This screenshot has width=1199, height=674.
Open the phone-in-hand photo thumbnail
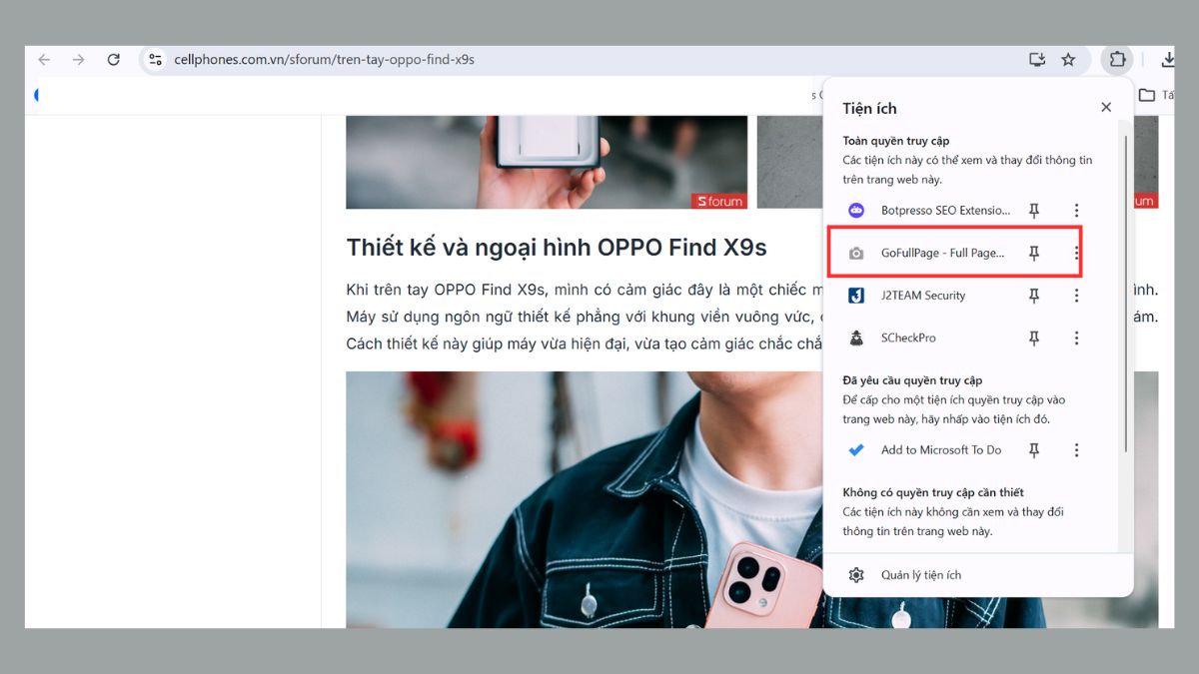[x=547, y=162]
